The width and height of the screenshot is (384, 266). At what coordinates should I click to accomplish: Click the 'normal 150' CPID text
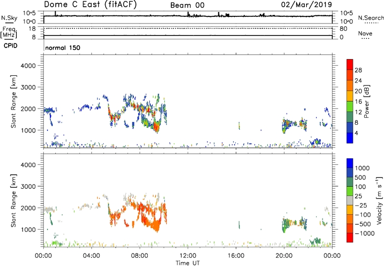click(63, 48)
